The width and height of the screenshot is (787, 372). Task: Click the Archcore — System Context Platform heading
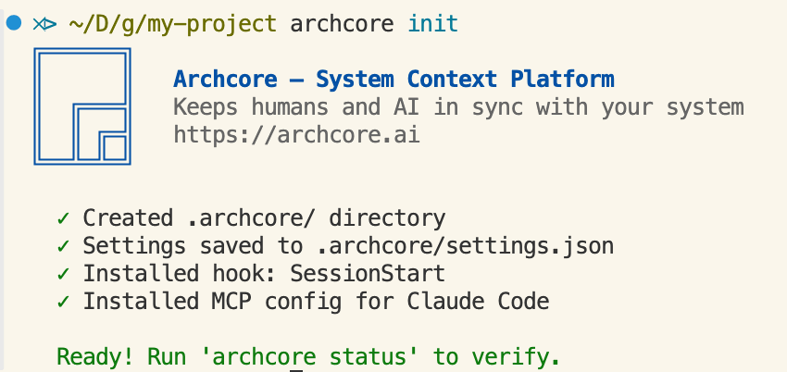coord(394,80)
